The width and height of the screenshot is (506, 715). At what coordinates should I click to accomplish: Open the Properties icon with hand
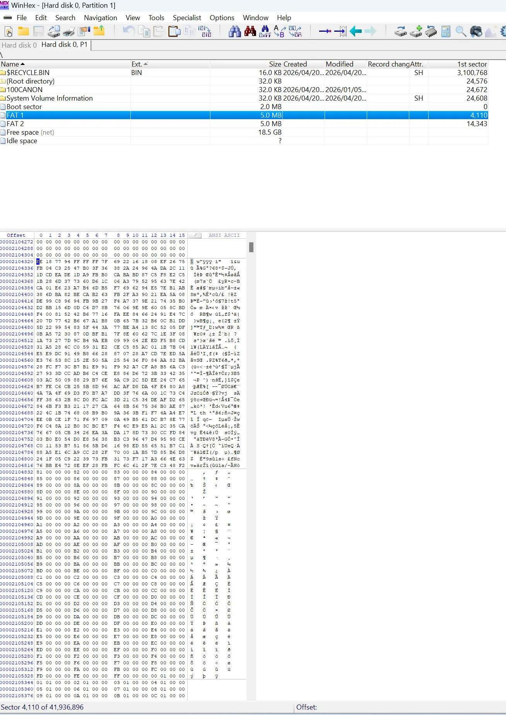(84, 31)
